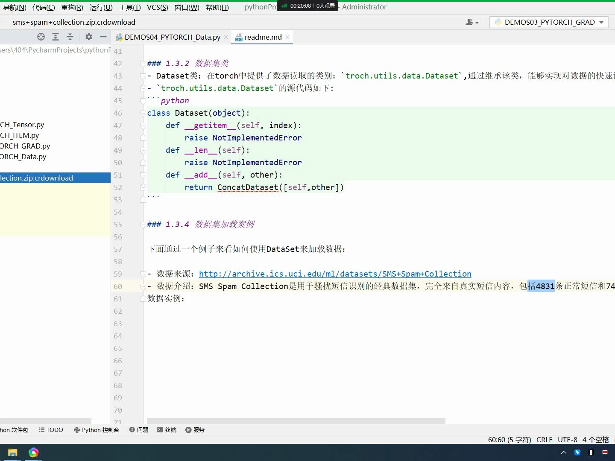615x461 pixels.
Task: Click the 00:20:08 recording timer
Action: (301, 6)
